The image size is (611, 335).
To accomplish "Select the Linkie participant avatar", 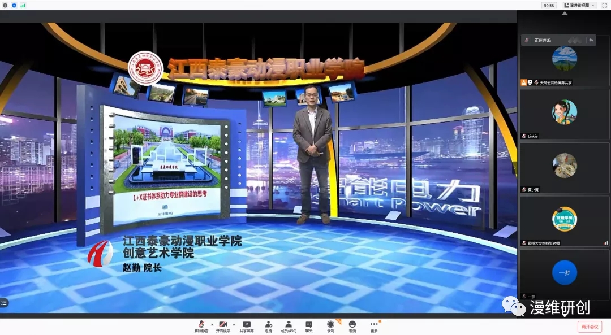I will (564, 112).
